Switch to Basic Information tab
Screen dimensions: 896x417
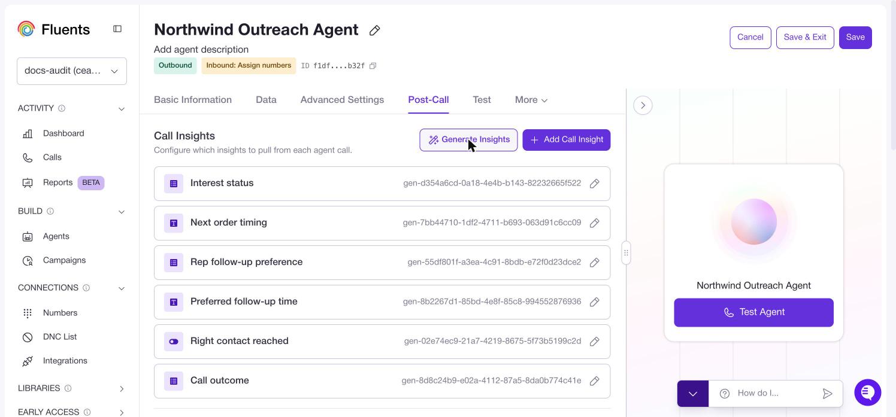(x=193, y=100)
